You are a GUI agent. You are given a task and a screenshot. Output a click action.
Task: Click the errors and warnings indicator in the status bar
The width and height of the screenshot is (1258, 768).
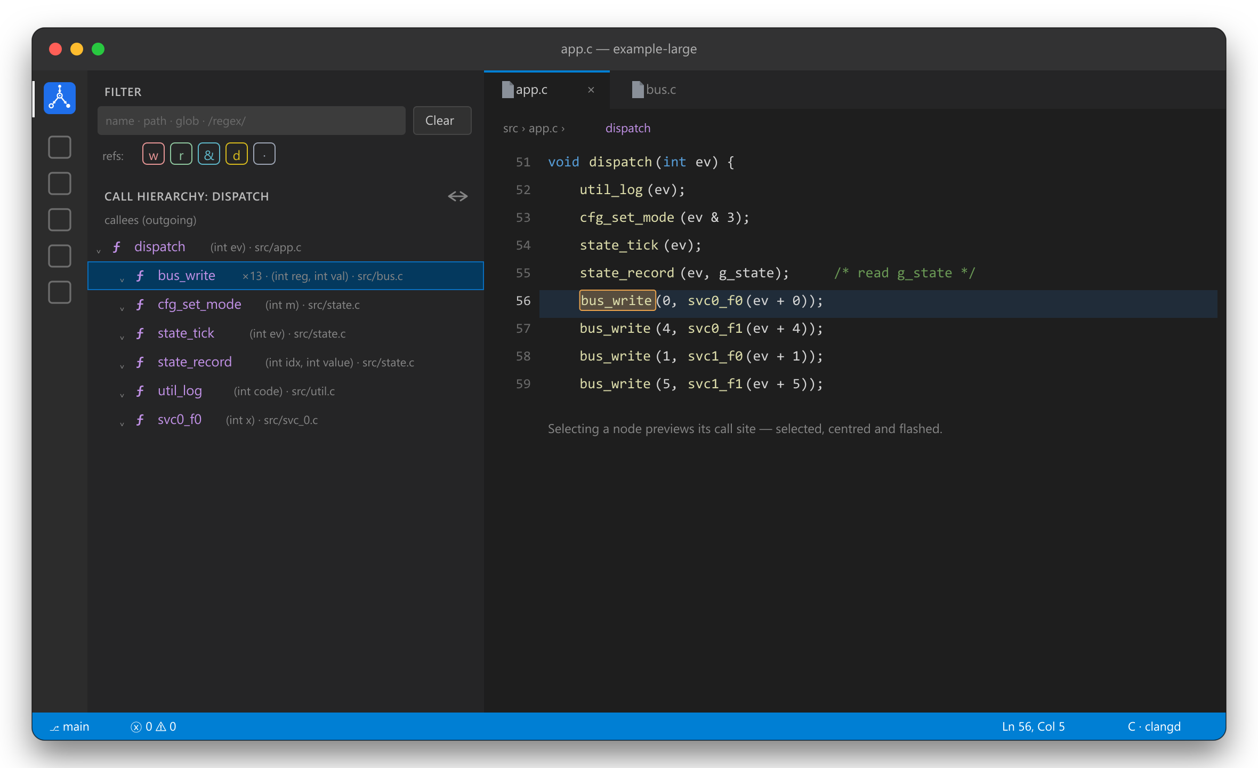[154, 726]
